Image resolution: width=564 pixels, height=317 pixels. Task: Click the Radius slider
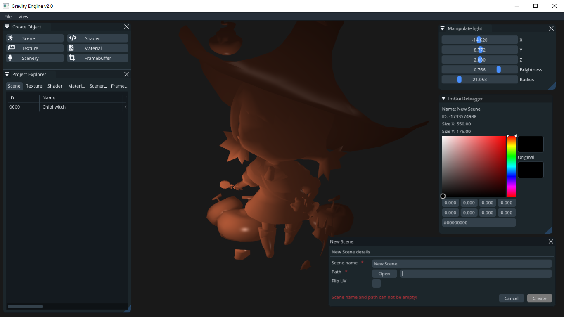tap(479, 79)
